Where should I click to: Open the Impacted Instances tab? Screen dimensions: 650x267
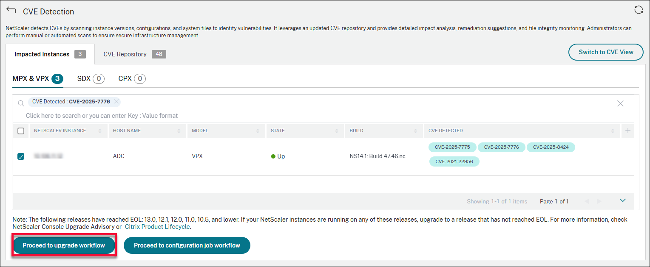point(50,54)
